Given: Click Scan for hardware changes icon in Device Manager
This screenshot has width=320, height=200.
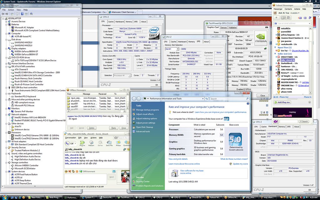Looking at the screenshot, I should [31, 14].
